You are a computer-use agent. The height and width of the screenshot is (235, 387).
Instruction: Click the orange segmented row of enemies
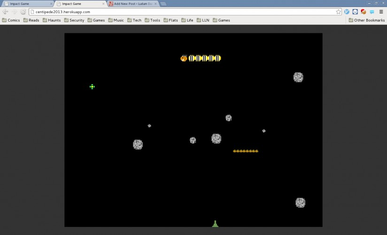pos(246,151)
